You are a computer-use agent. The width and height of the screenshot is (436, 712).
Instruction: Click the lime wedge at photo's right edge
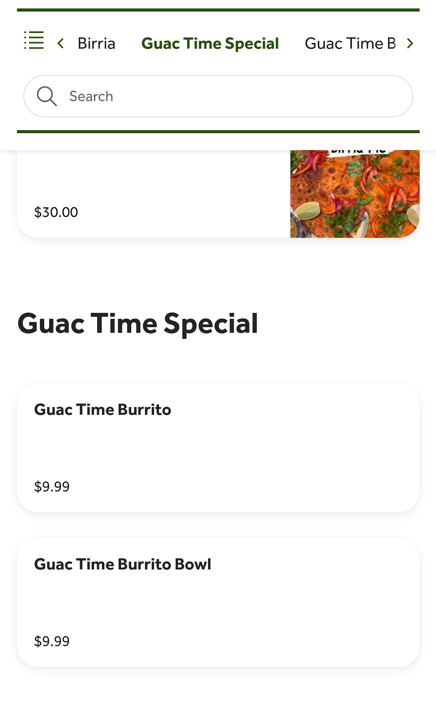pyautogui.click(x=413, y=215)
